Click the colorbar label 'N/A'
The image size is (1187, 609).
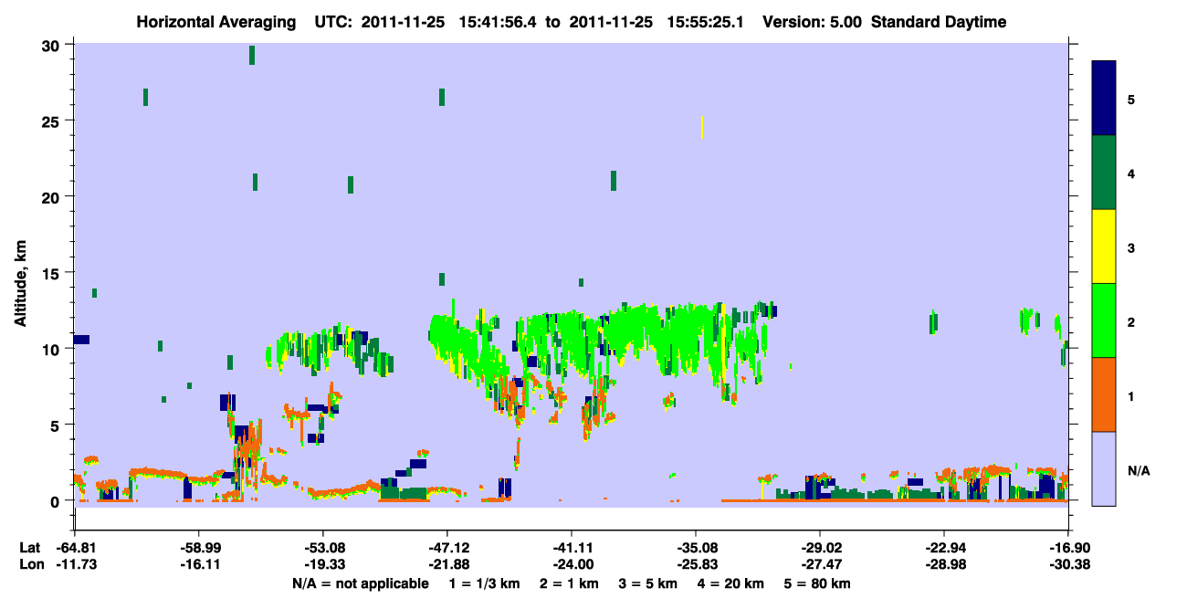[1138, 470]
